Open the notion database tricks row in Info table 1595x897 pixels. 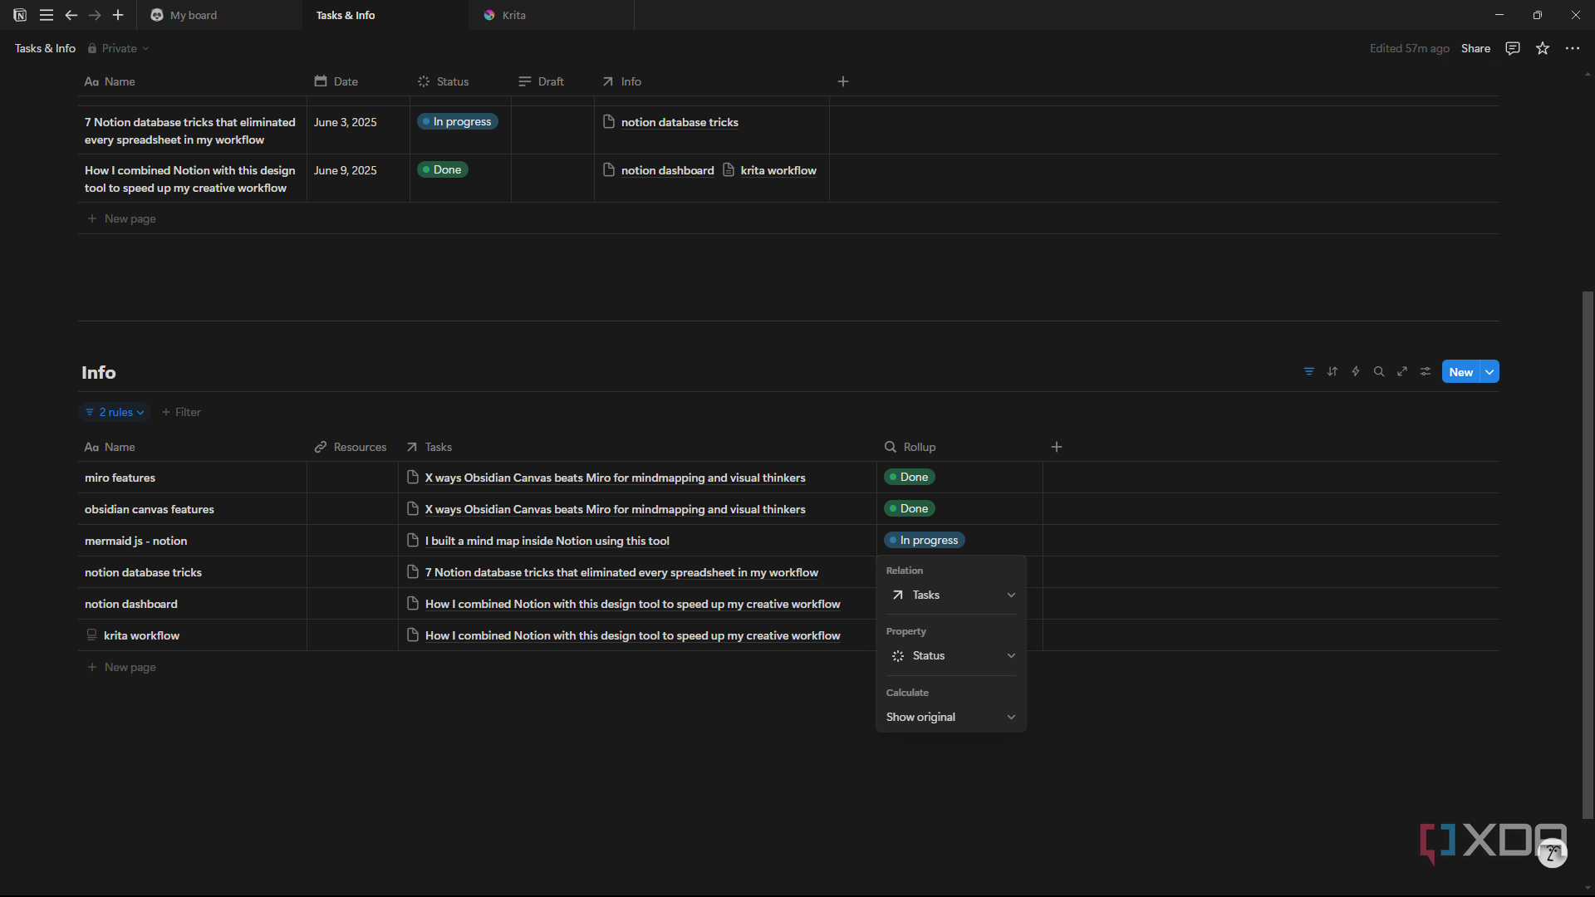(x=143, y=572)
